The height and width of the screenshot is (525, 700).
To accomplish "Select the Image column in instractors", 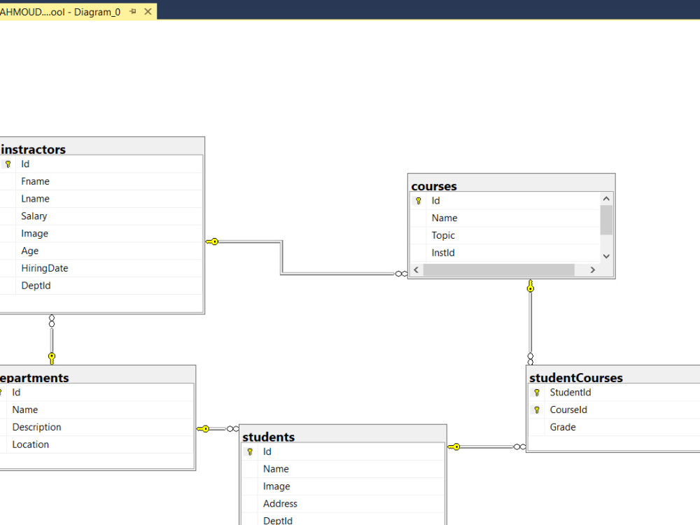I will pyautogui.click(x=101, y=234).
